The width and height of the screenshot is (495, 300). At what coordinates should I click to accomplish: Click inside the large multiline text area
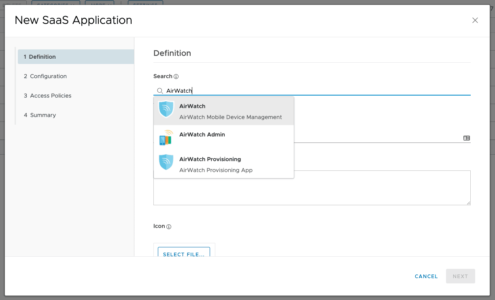click(312, 188)
